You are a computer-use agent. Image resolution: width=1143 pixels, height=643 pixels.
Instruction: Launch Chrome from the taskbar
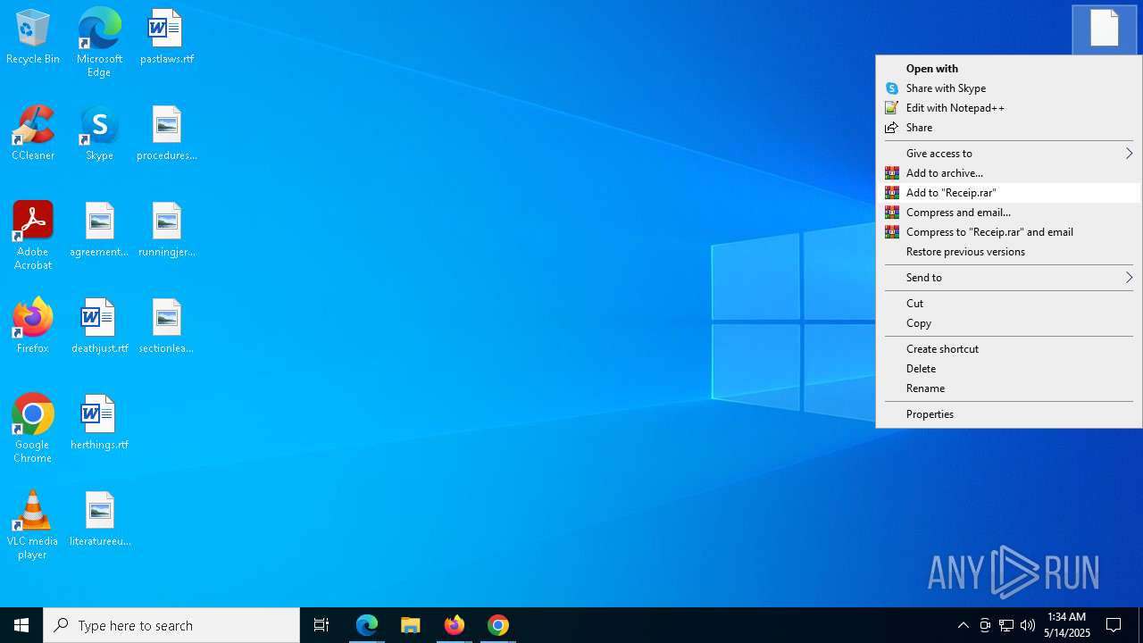pyautogui.click(x=498, y=625)
